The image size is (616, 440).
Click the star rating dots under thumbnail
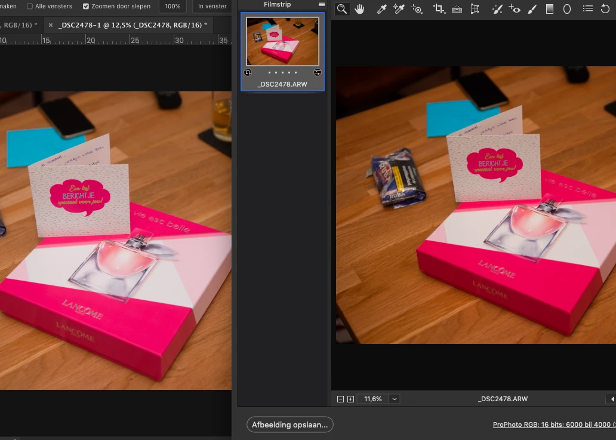(x=282, y=72)
